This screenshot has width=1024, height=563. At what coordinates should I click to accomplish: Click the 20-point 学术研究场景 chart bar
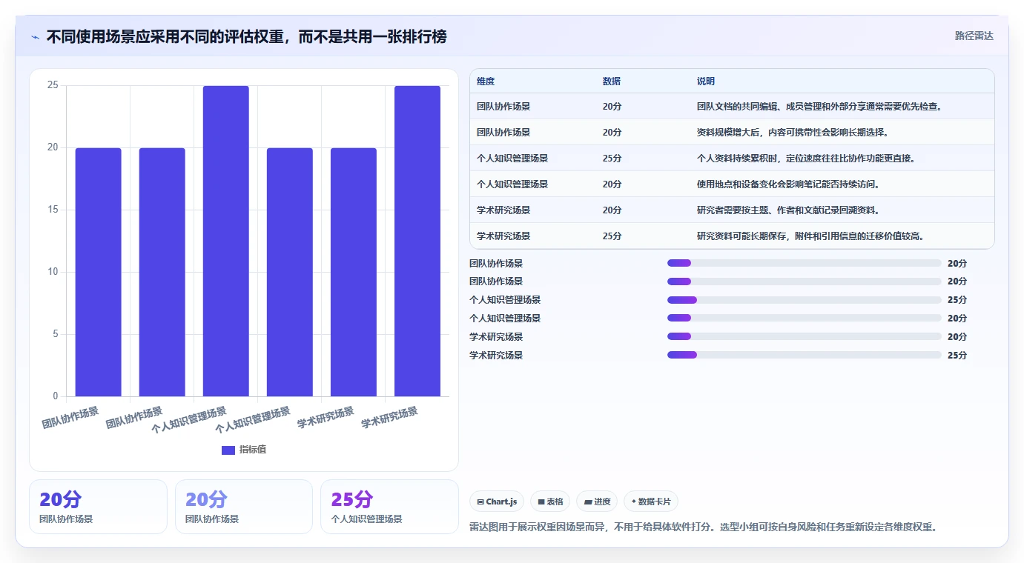[354, 272]
